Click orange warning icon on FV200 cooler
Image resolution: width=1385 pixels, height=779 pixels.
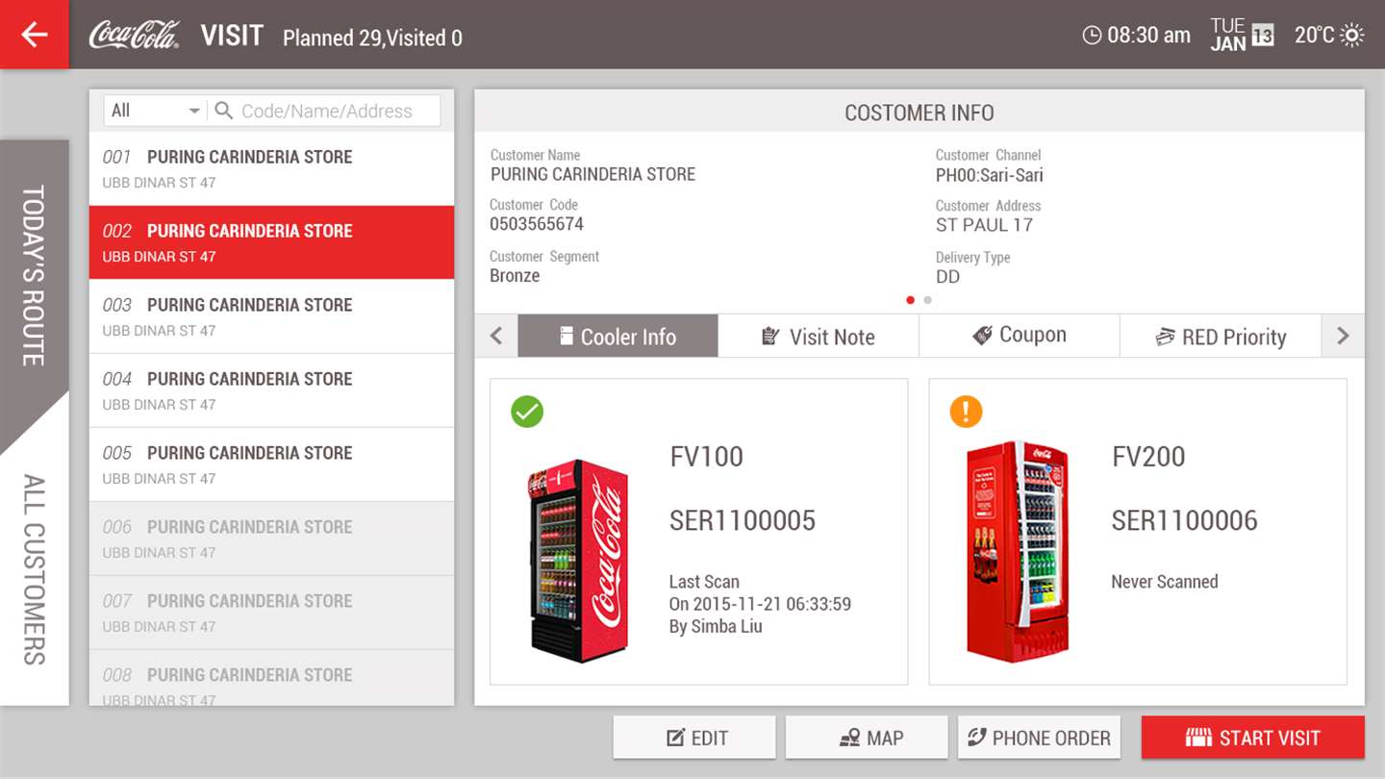click(966, 412)
